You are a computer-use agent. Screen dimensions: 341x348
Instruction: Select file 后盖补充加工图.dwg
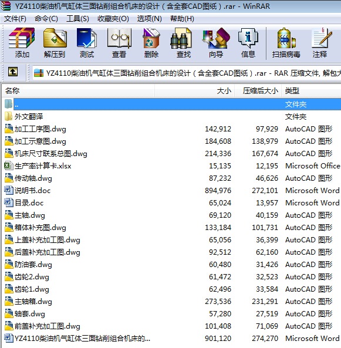click(48, 252)
